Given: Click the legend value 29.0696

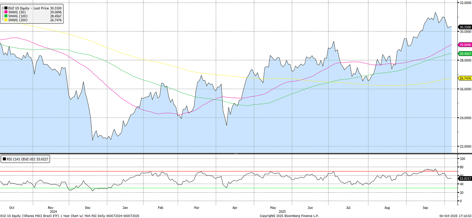Looking at the screenshot, I should click(x=56, y=12).
